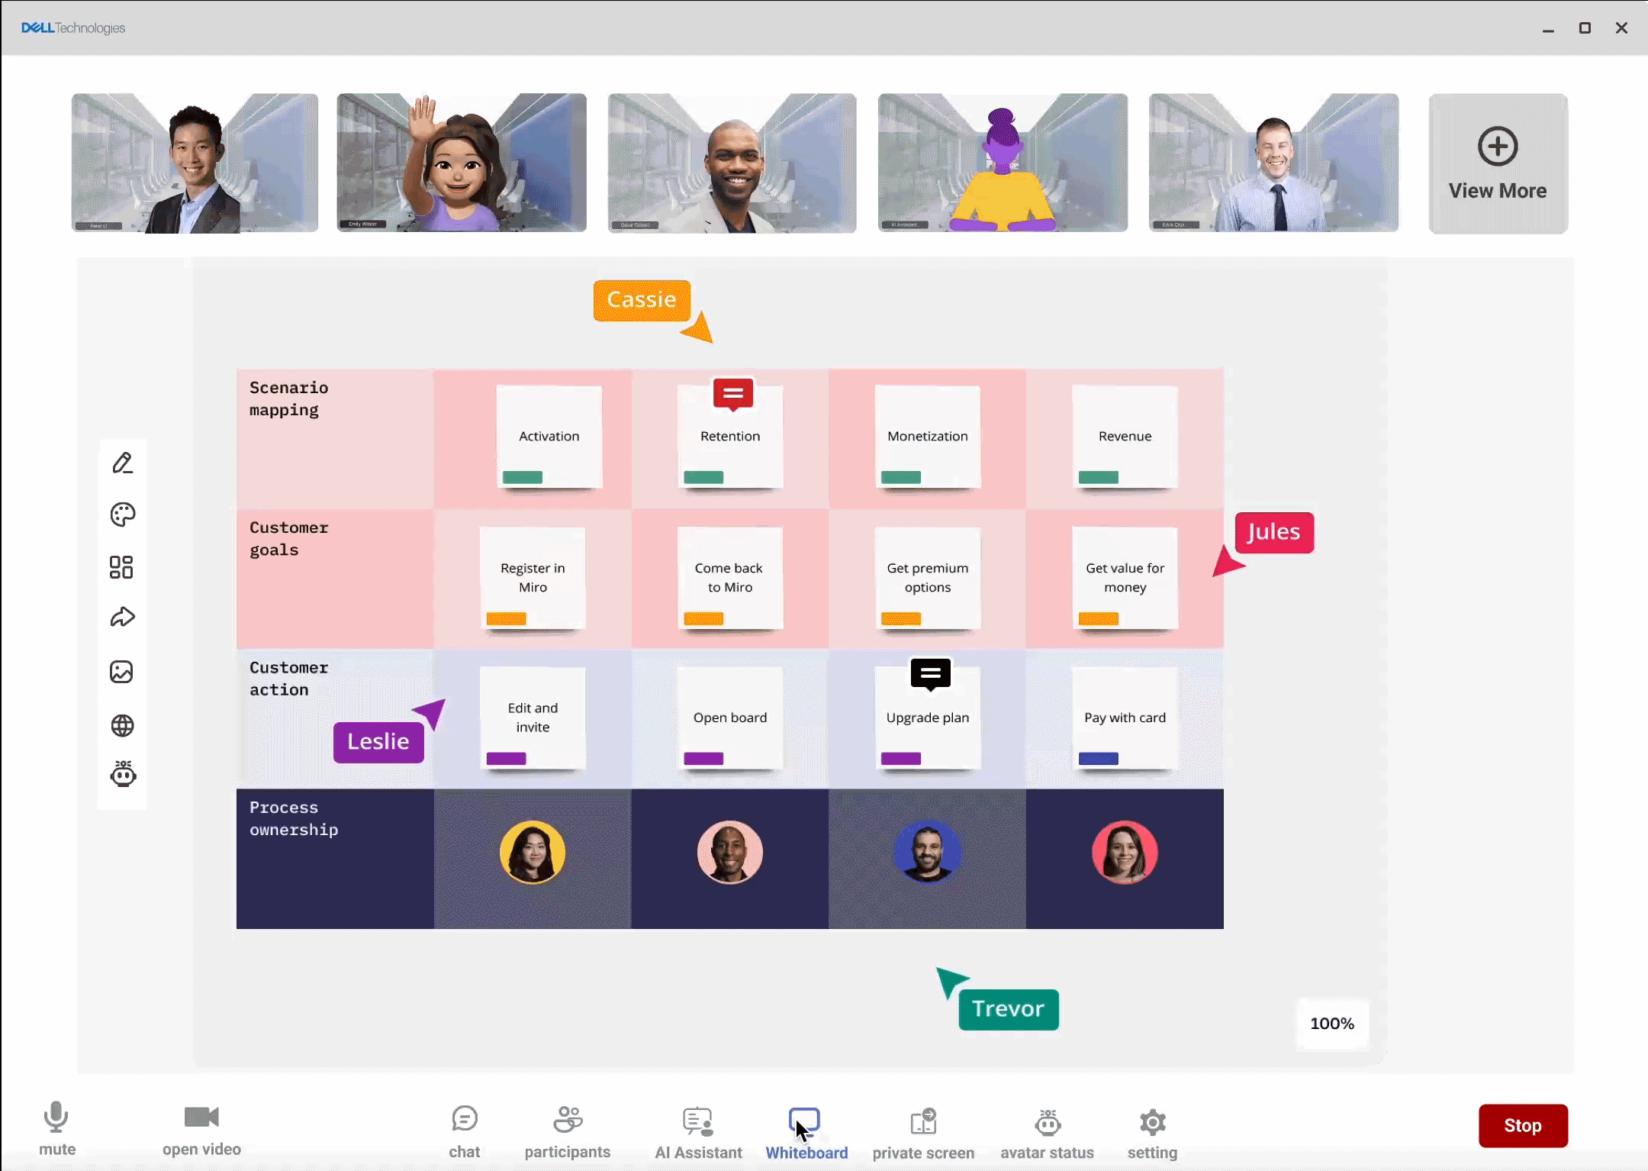The image size is (1648, 1171).
Task: Click the yellow-circled woman owner avatar
Action: tap(533, 852)
